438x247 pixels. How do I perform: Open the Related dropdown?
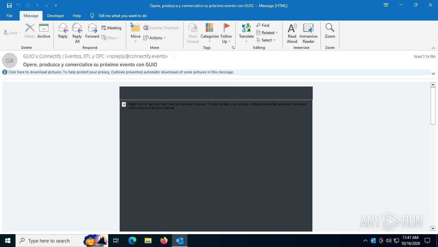pos(267,32)
